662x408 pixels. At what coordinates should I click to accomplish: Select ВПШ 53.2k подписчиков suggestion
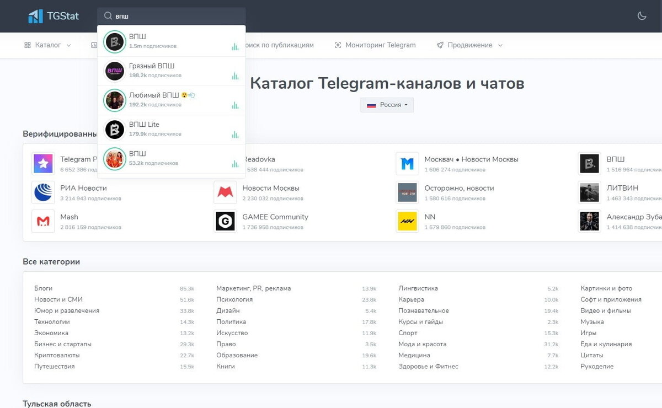click(x=172, y=159)
